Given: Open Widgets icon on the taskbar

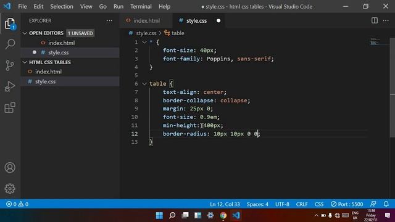Looking at the screenshot, I should [197, 215].
